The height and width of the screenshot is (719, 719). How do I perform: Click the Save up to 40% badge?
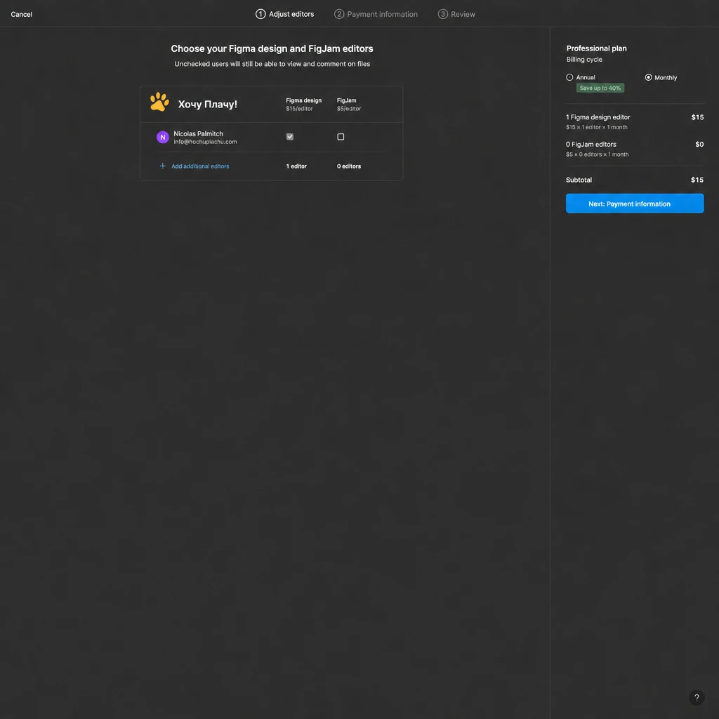[600, 88]
